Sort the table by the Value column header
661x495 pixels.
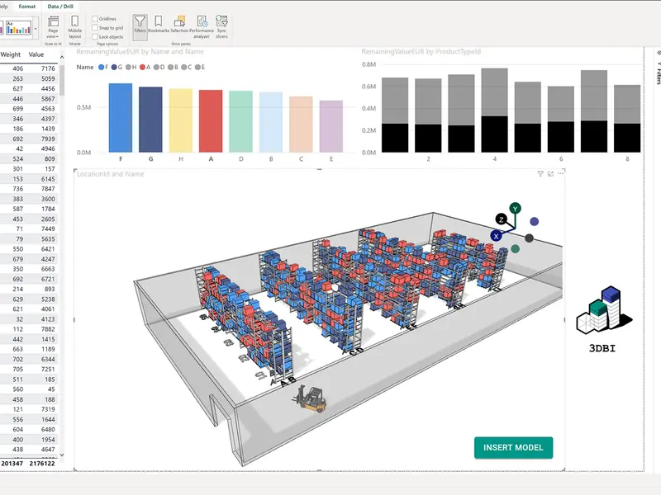pos(36,54)
